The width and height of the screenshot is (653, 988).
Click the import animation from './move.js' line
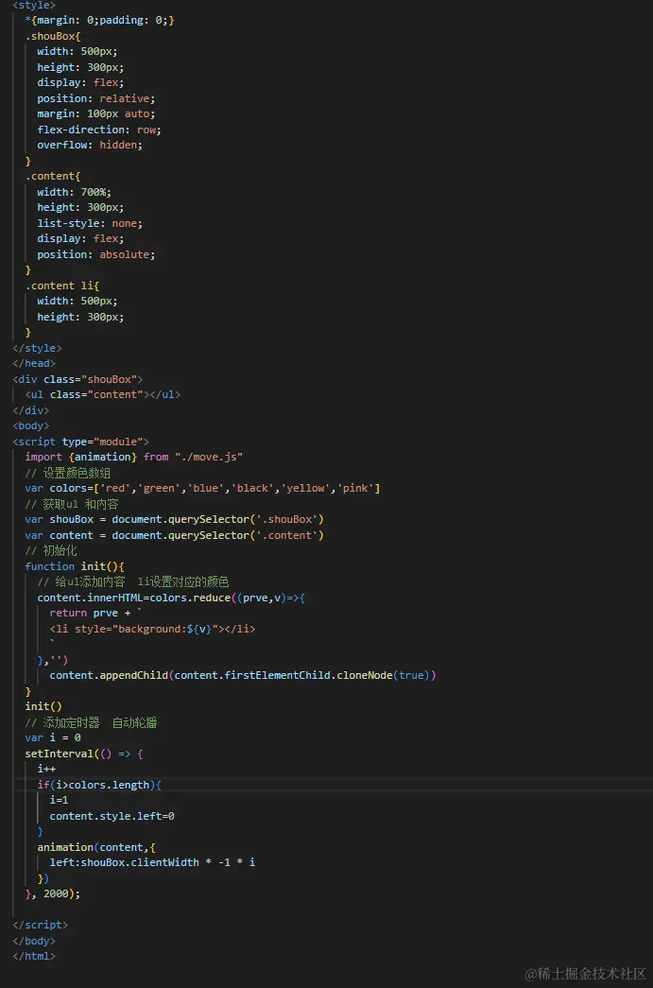[133, 457]
